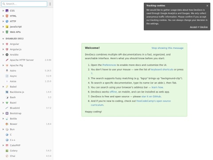Decline the tracking cookies

click(x=204, y=27)
